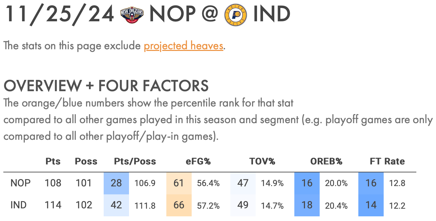Click IND Pts/Poss percentile cell 42

[x=116, y=205]
